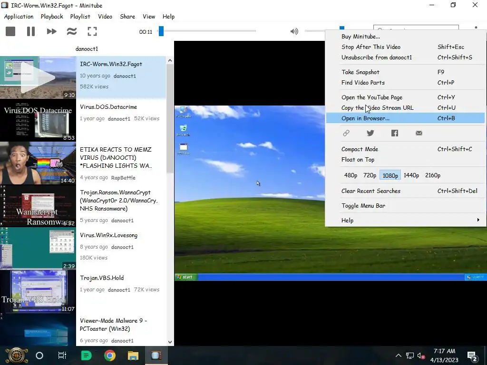The height and width of the screenshot is (365, 487).
Task: Choose Clear Recent Searches
Action: tap(405, 191)
